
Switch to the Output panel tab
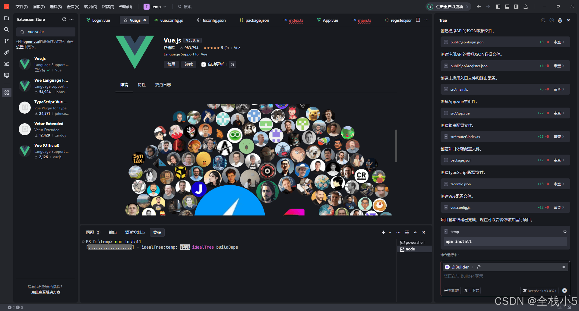[x=113, y=232]
